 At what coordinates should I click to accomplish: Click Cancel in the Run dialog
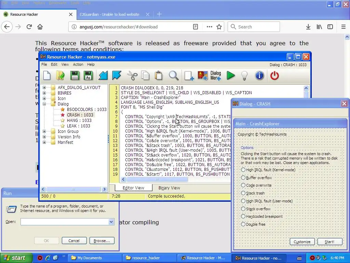pos(74,241)
